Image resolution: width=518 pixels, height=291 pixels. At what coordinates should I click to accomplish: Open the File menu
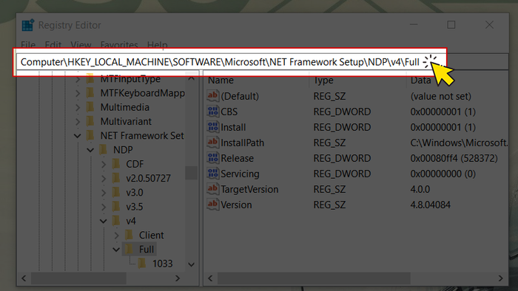(28, 44)
